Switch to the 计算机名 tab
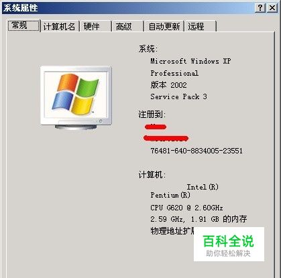The height and width of the screenshot is (278, 281). (x=59, y=27)
